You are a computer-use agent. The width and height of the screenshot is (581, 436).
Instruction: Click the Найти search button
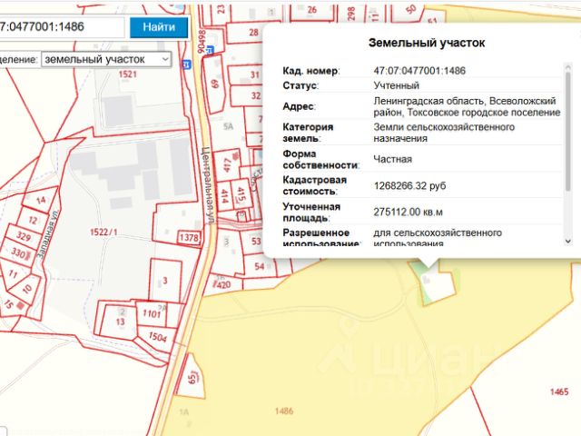(x=159, y=27)
